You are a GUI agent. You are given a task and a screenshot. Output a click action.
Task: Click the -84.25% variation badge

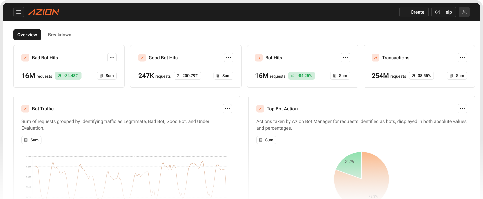click(x=302, y=76)
